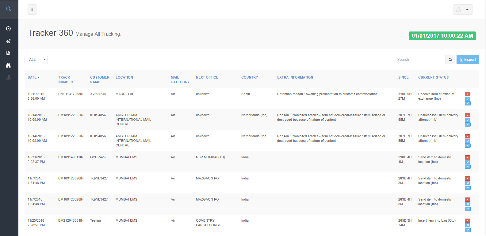Select the binoculars tracking icon in the sidebar
This screenshot has width=486, height=236.
pos(8,65)
